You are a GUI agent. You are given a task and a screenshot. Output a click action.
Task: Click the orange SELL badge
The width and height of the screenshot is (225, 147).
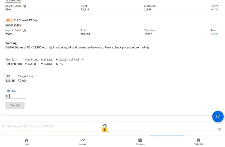9,20
